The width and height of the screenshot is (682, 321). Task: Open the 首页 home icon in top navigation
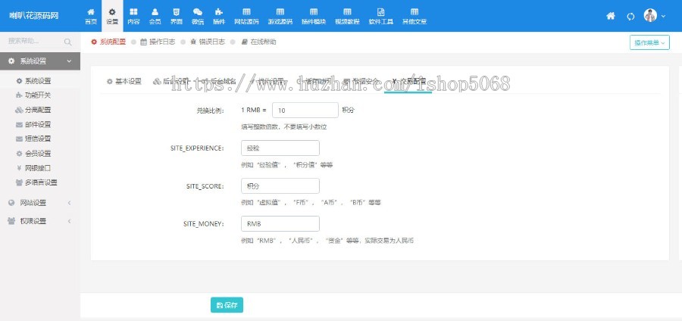click(x=91, y=16)
